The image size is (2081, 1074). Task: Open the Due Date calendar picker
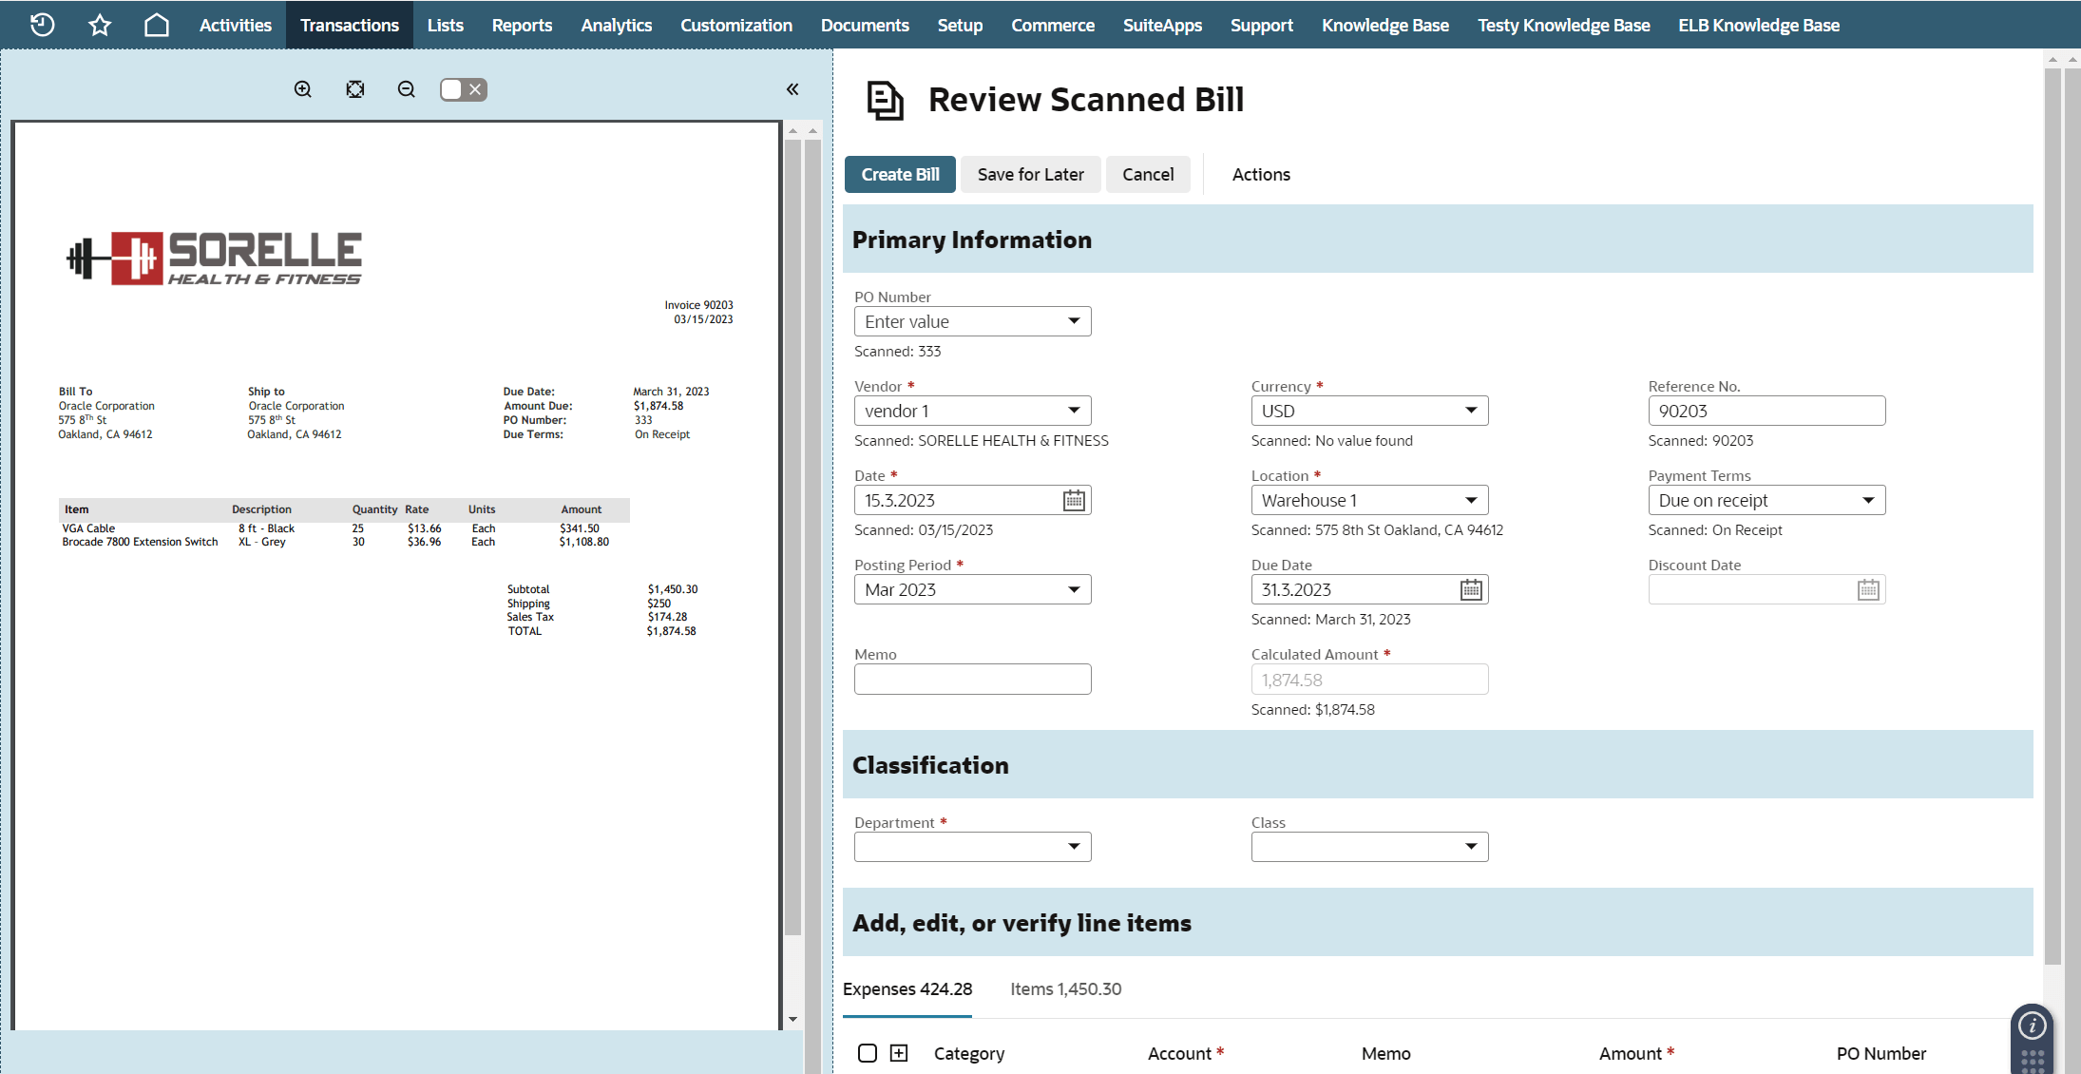click(x=1471, y=589)
